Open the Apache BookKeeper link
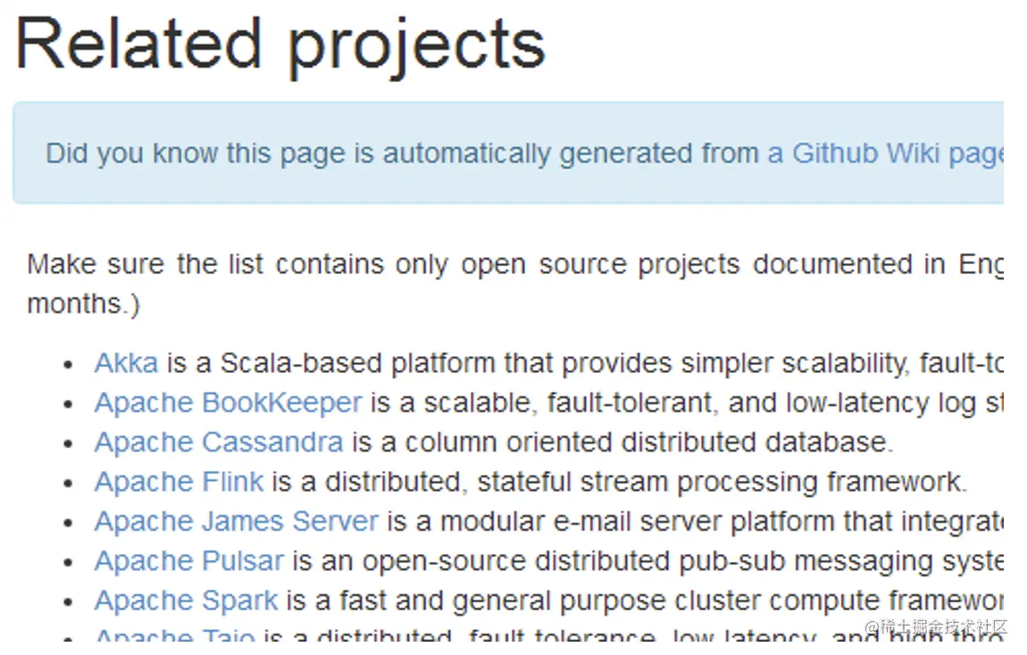The width and height of the screenshot is (1027, 655). pos(228,402)
